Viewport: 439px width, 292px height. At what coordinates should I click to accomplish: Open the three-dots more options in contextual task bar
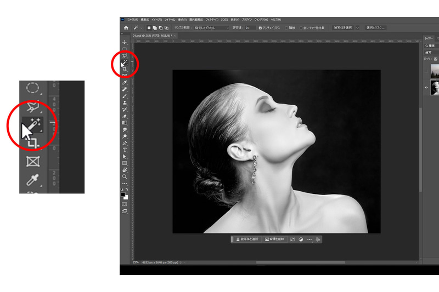point(309,239)
